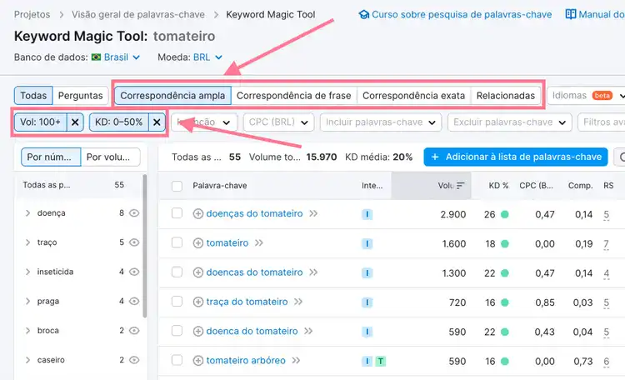Select the Perguntas tab
The height and width of the screenshot is (380, 625).
81,96
